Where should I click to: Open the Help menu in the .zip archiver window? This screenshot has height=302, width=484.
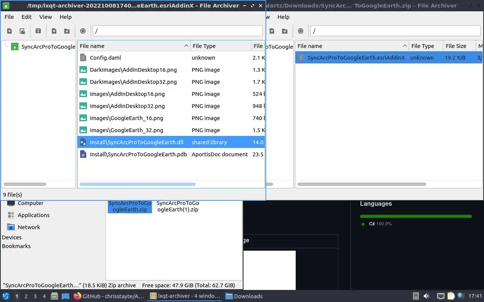[x=283, y=17]
